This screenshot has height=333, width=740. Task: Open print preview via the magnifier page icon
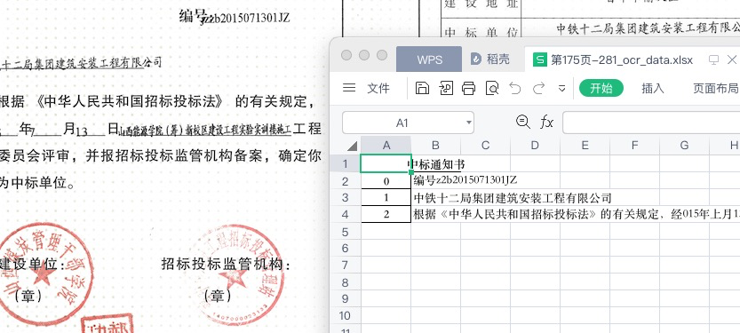click(x=492, y=88)
